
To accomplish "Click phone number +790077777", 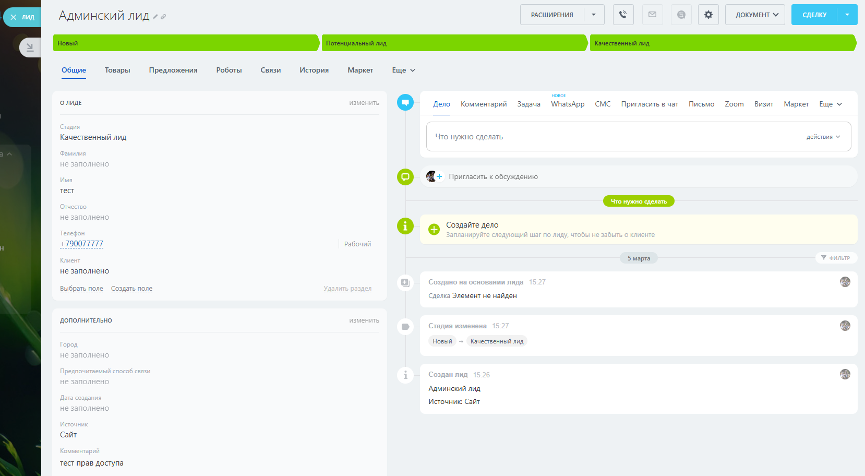I will pyautogui.click(x=82, y=244).
